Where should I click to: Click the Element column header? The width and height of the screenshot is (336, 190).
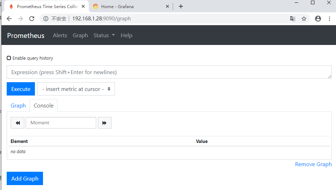pyautogui.click(x=19, y=141)
